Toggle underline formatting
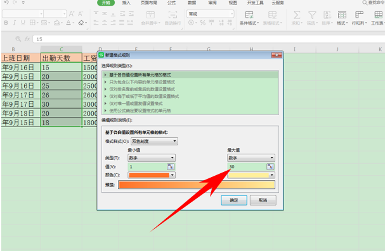This screenshot has height=251, width=385. click(23, 23)
